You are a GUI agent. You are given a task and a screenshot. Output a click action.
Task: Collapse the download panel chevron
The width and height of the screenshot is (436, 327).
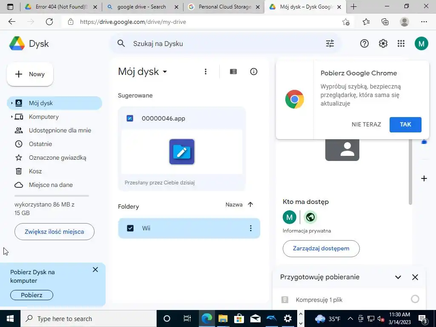click(x=398, y=277)
